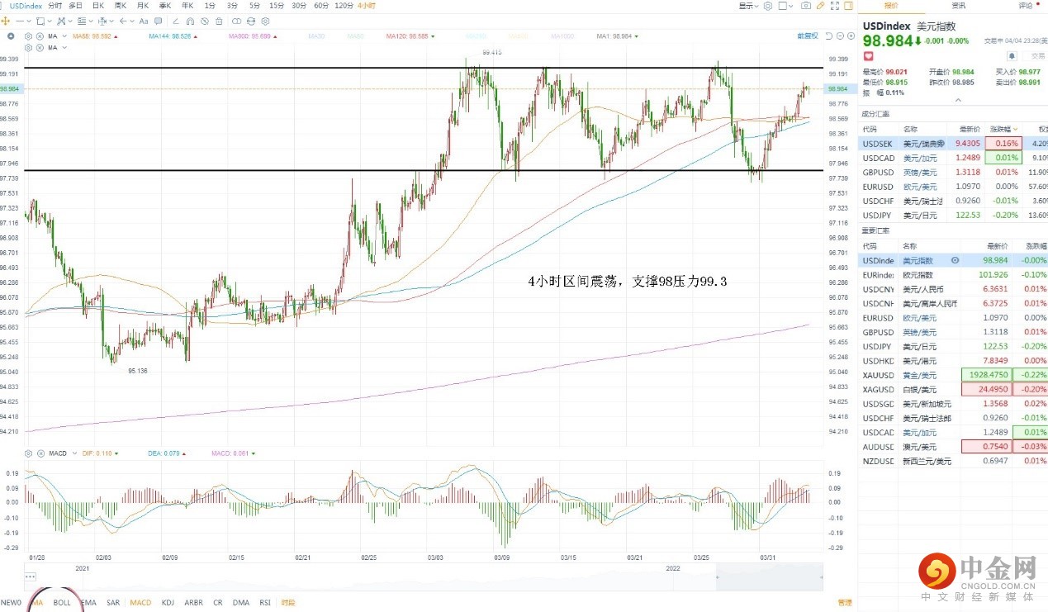Select the XAUUSD gold quote row
The image size is (1048, 612).
[x=953, y=375]
